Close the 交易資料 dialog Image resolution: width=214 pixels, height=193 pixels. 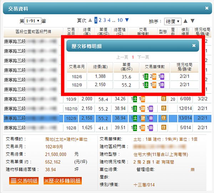coord(207,8)
